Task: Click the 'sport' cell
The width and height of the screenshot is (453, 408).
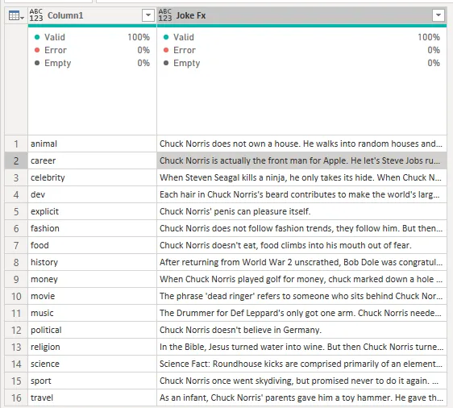Action: 92,381
